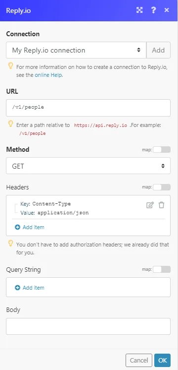Screen dimensions: 178x370
Task: Click the lightbulb hint icon under Headers
Action: pos(10,244)
